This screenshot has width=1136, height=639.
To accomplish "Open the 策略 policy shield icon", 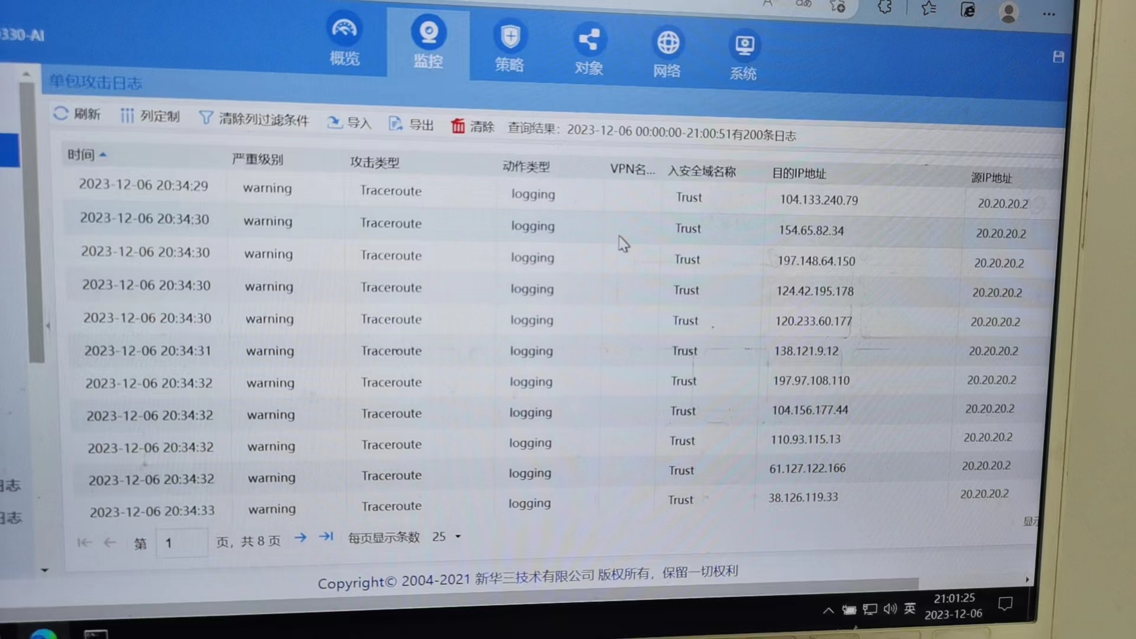I will point(509,37).
